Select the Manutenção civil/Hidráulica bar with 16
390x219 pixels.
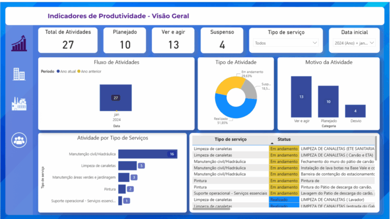coord(148,154)
